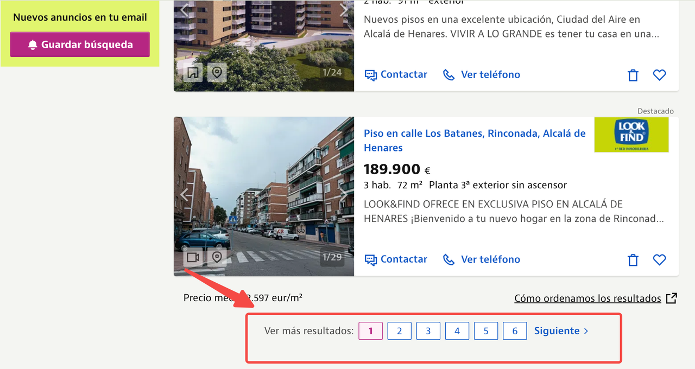Favorite the Ciudad del Aire listing heart

coord(659,75)
